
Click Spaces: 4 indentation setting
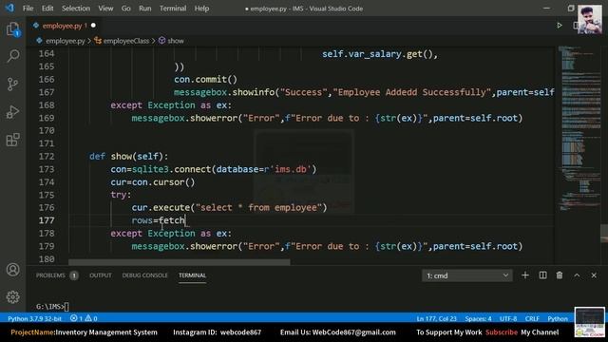tap(478, 318)
